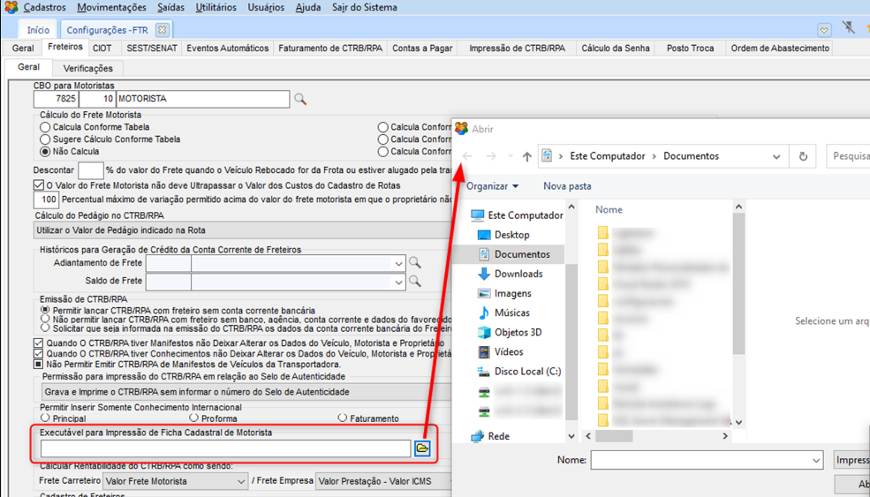Viewport: 870px width, 497px height.
Task: Open the Organizar menu in Abrir dialog
Action: [x=492, y=186]
